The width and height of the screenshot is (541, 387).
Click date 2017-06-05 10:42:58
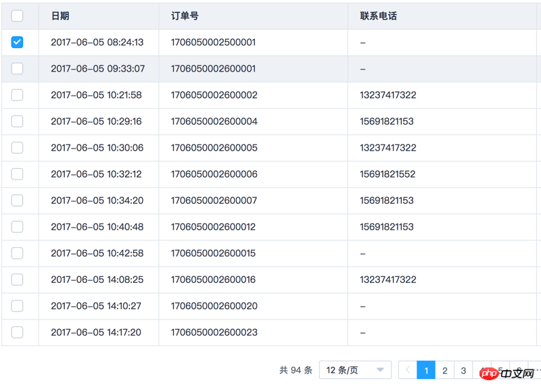[97, 253]
